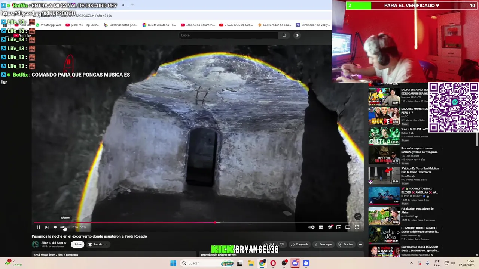The height and width of the screenshot is (269, 479).
Task: Focus the YouTube Buscar search field
Action: pos(228,35)
